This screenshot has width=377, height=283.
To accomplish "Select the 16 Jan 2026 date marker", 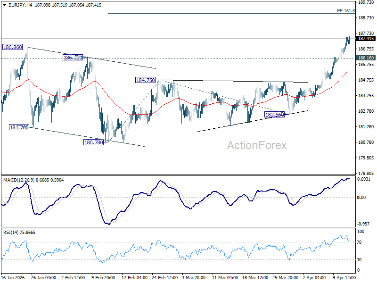I will 13,278.
